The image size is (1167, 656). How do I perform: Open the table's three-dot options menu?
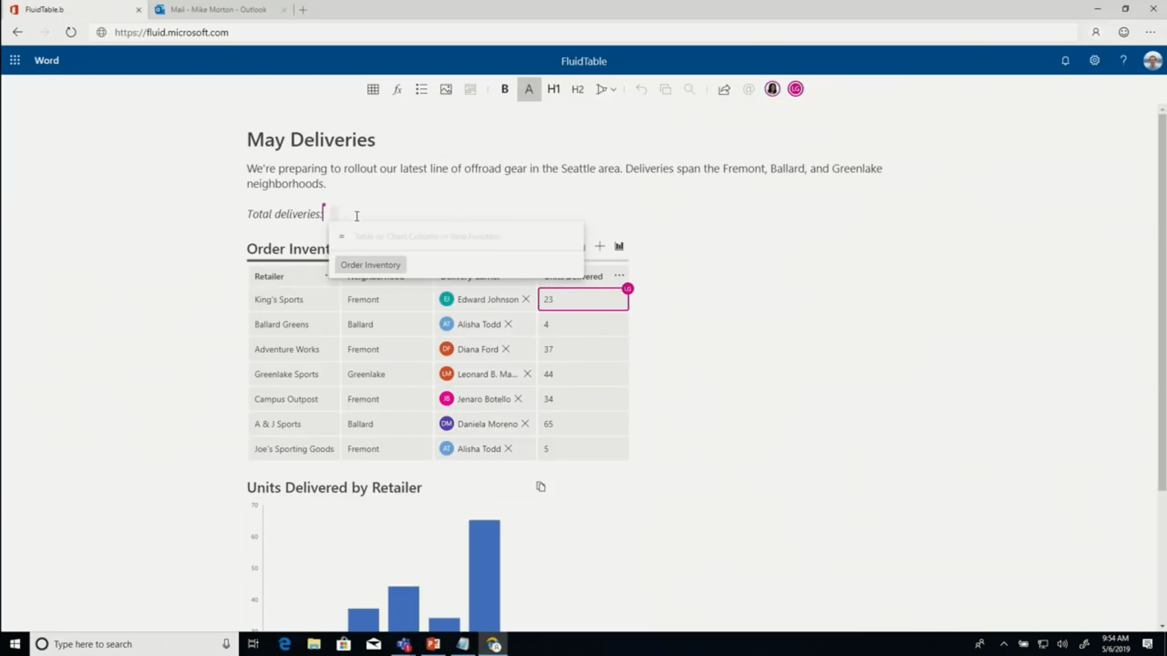tap(619, 275)
